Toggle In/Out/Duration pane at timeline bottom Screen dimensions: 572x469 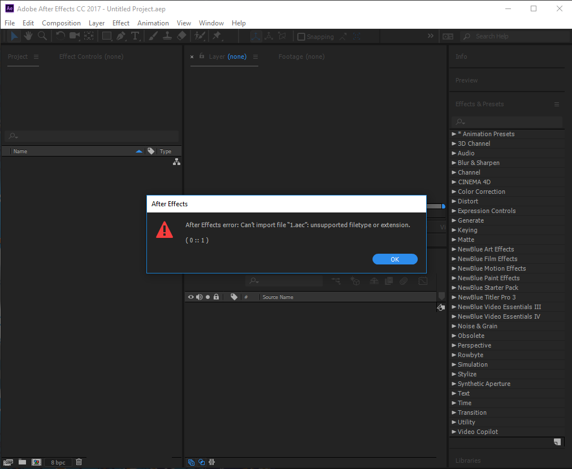[x=211, y=462]
